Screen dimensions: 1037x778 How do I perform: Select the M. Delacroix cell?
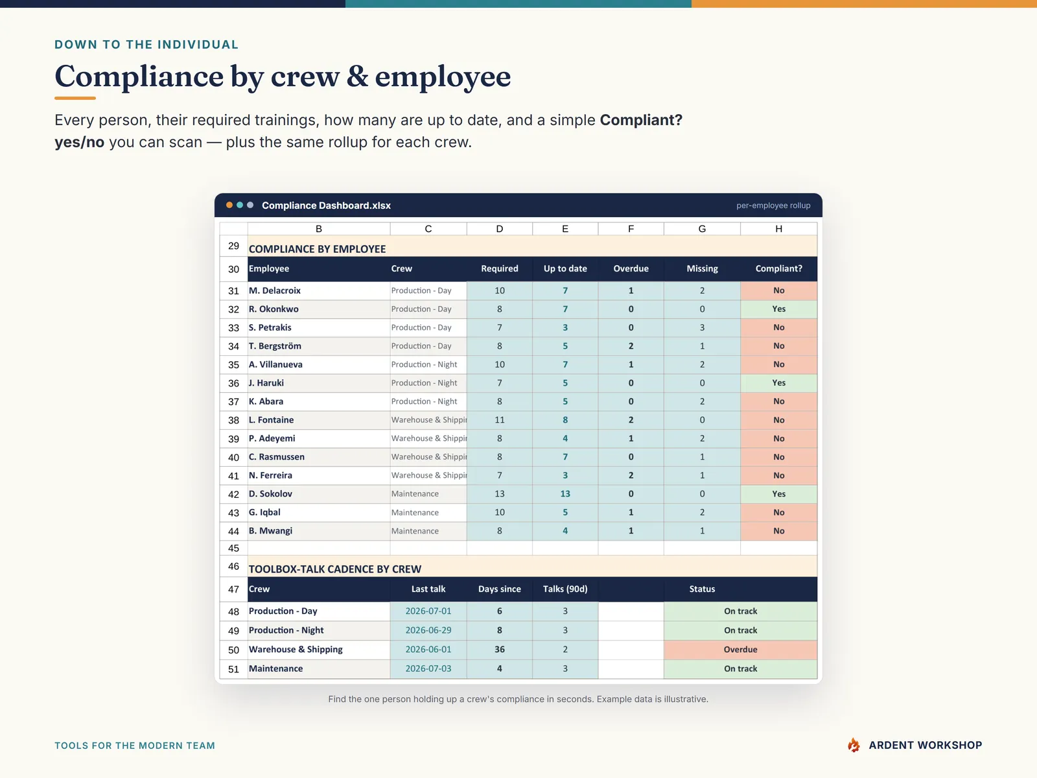319,290
